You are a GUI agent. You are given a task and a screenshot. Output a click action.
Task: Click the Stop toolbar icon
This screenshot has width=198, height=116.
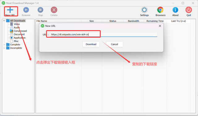(x=41, y=10)
